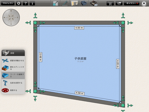Switch to the 3D view tab
This screenshot has height=112, width=149.
tap(93, 3)
